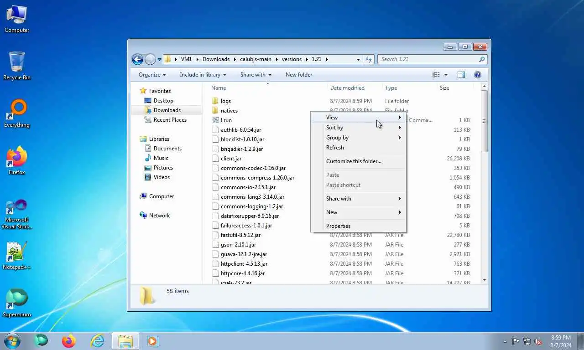
Task: Open the New context submenu
Action: [x=358, y=212]
